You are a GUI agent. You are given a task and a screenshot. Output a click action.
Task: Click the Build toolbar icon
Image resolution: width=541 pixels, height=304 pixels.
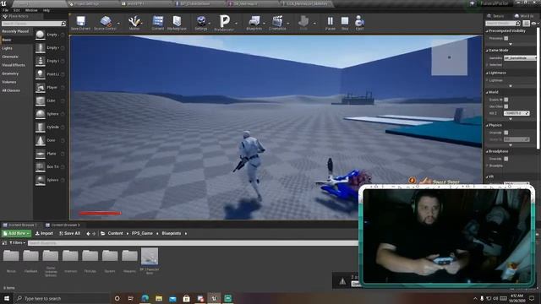pyautogui.click(x=303, y=21)
